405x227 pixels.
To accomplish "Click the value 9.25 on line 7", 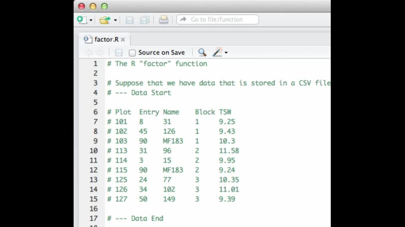I will click(x=227, y=122).
